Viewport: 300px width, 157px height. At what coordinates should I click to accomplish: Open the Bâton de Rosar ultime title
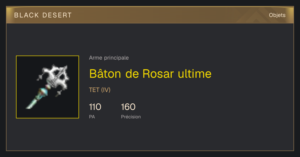pyautogui.click(x=150, y=74)
